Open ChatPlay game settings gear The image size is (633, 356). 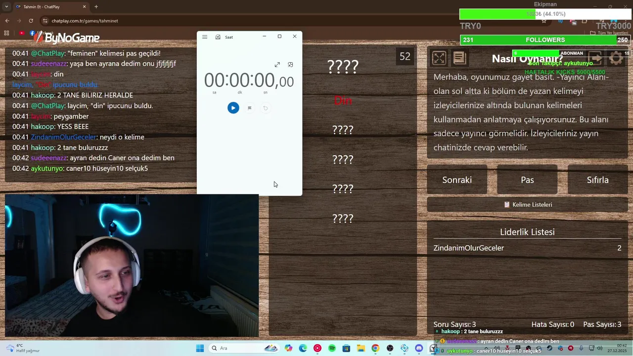click(616, 58)
